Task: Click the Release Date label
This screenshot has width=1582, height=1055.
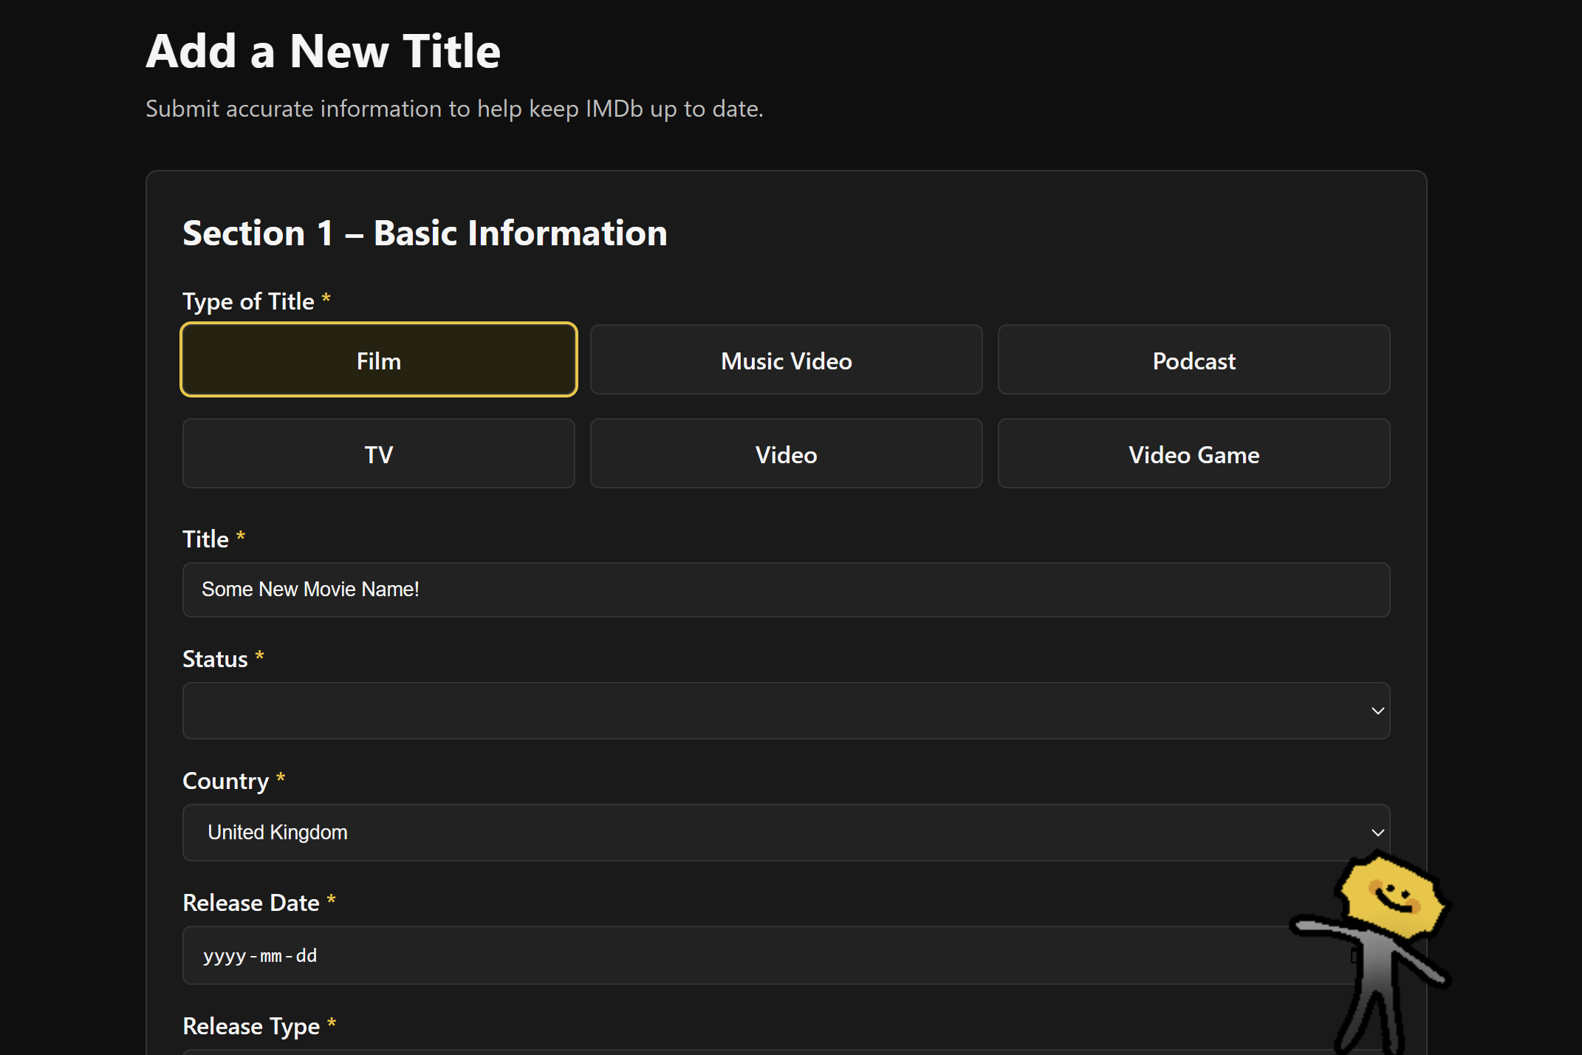Action: pos(251,903)
